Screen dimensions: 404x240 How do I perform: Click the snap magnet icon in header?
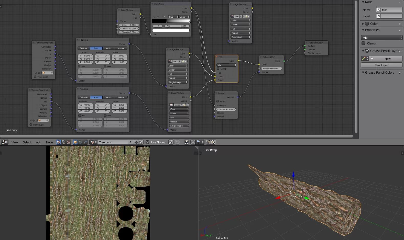tap(193, 142)
